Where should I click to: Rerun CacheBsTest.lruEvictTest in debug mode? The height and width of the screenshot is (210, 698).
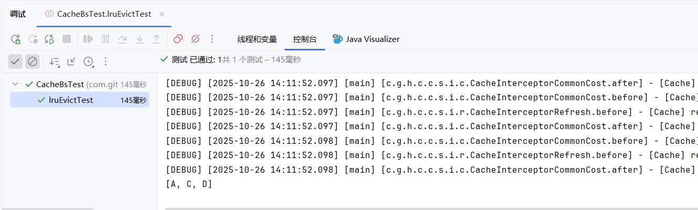16,39
